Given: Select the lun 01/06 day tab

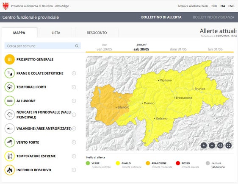Looking at the screenshot, I should pos(215,47).
